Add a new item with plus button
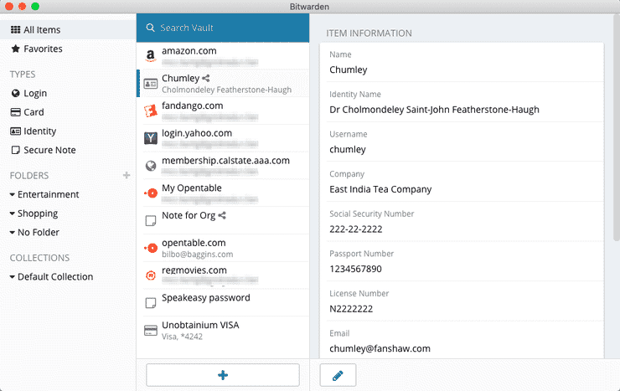 pos(223,375)
